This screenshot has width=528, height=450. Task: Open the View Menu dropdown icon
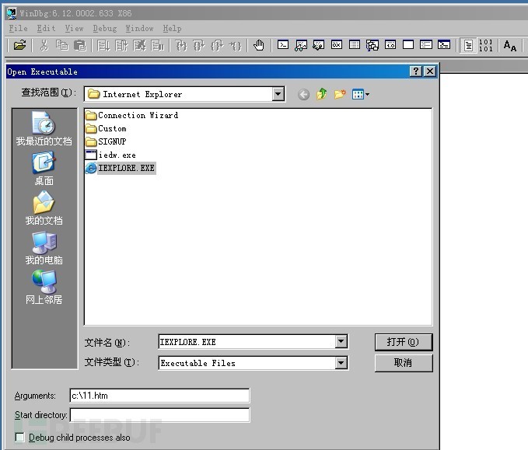pos(360,95)
